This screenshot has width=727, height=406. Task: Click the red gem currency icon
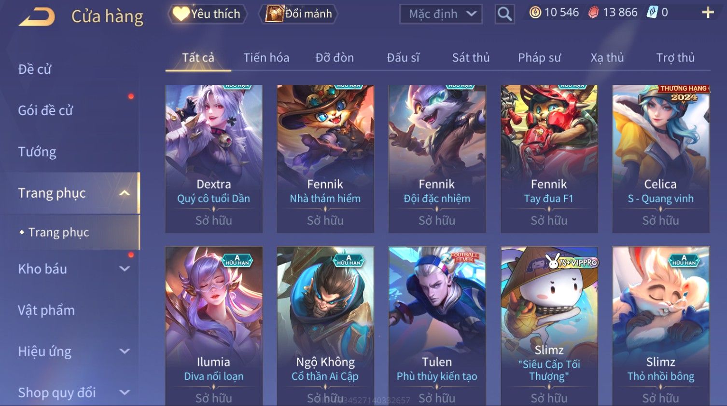593,13
